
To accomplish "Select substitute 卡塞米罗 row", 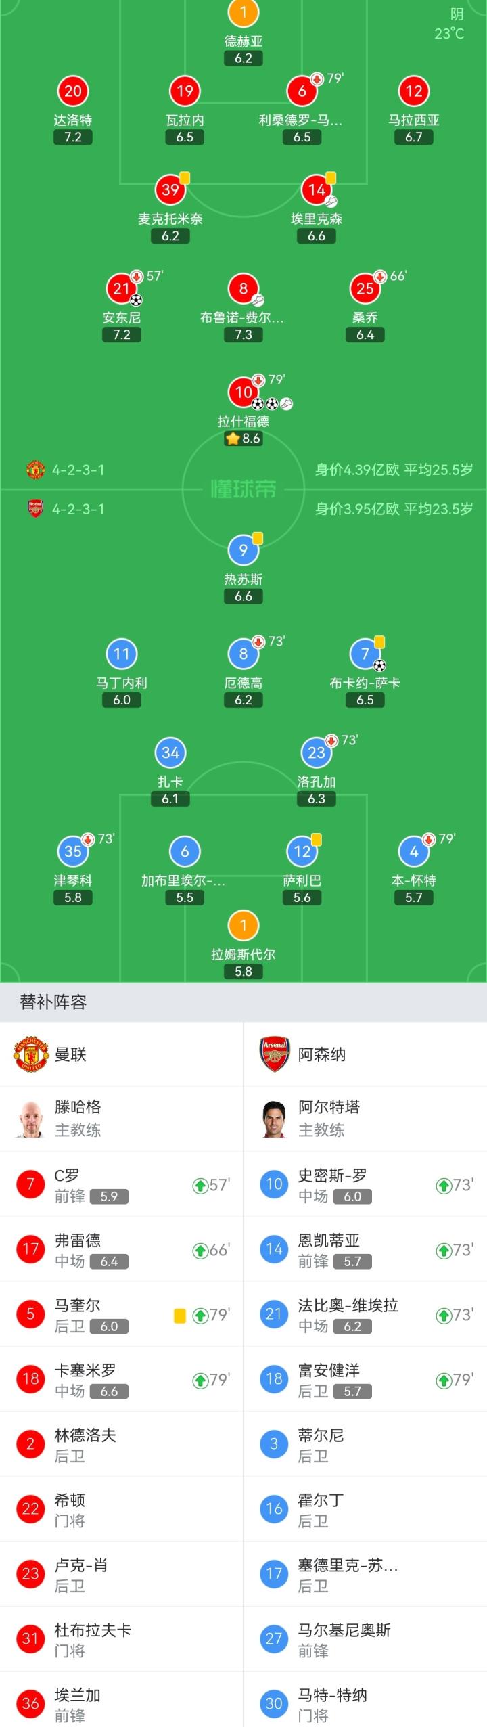I will [x=122, y=1380].
